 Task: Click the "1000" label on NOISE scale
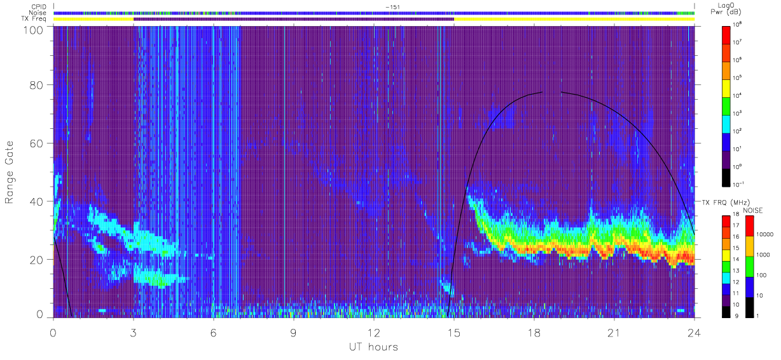[763, 256]
